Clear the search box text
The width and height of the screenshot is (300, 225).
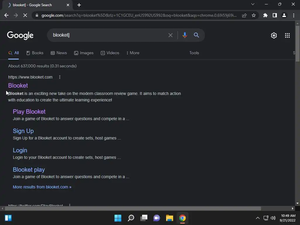point(170,35)
